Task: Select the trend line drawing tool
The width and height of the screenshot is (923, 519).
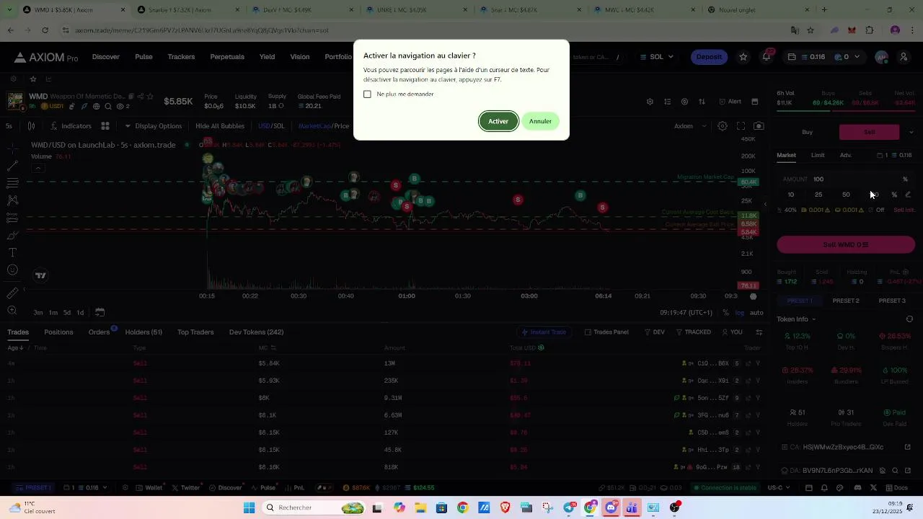Action: [x=12, y=165]
